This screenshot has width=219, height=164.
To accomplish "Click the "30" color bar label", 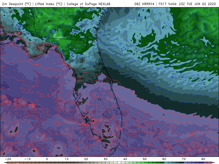I will pos(106,159).
